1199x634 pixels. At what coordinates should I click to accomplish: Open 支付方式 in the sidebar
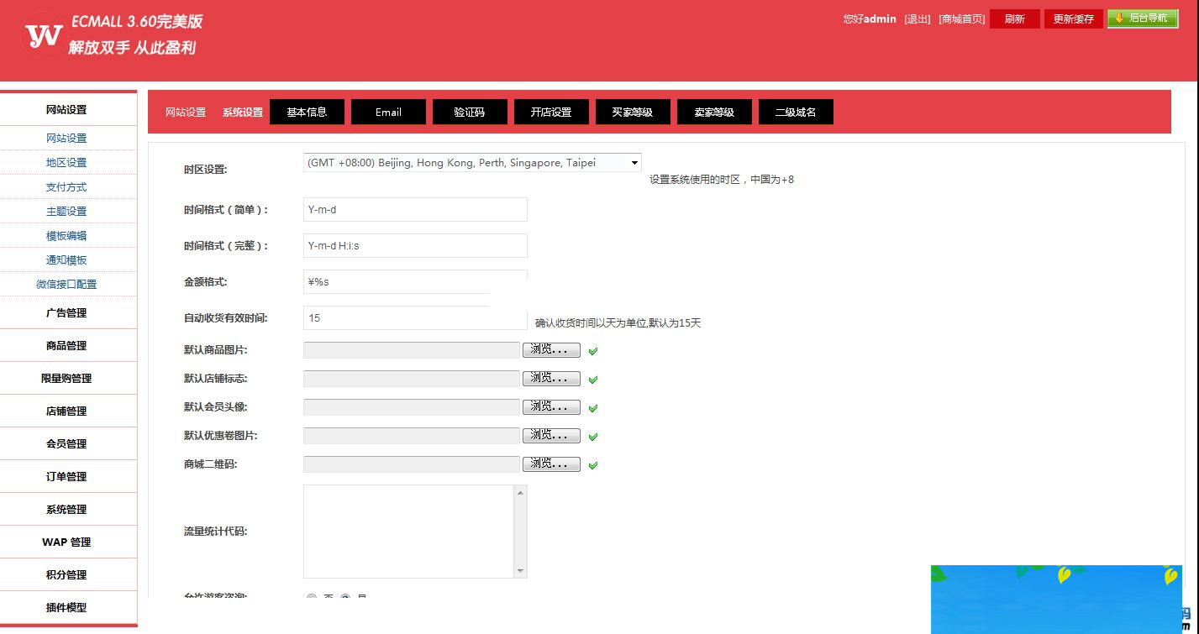point(66,186)
